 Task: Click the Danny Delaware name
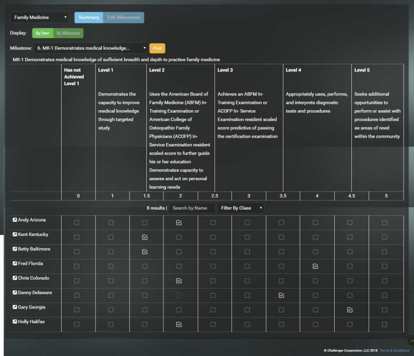[x=35, y=292]
